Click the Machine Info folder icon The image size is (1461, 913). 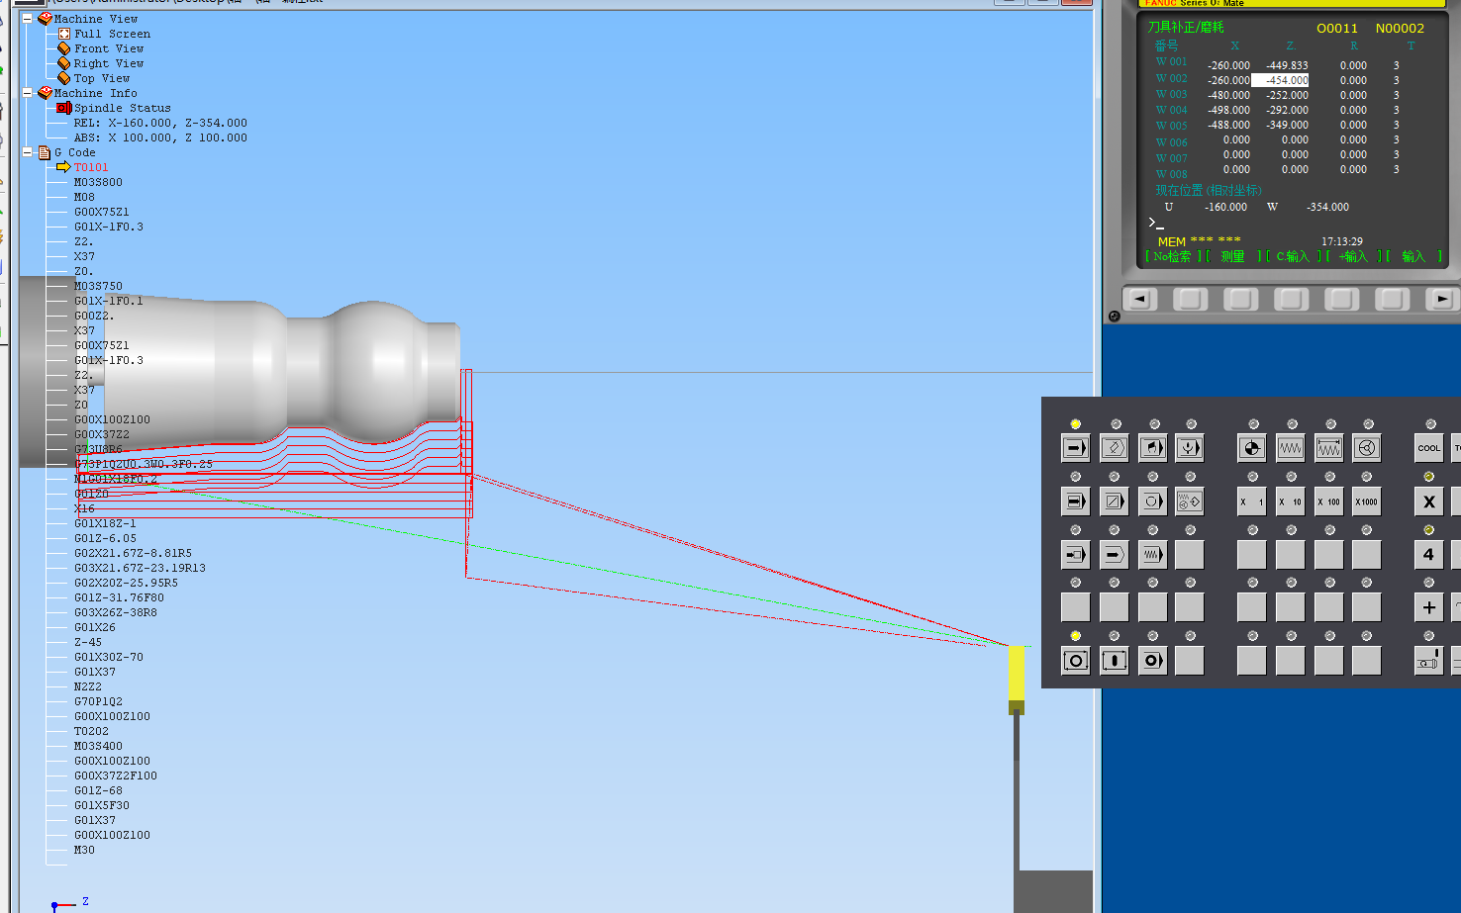[45, 93]
